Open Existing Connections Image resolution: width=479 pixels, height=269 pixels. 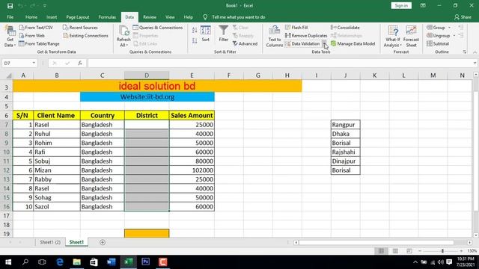tap(85, 36)
